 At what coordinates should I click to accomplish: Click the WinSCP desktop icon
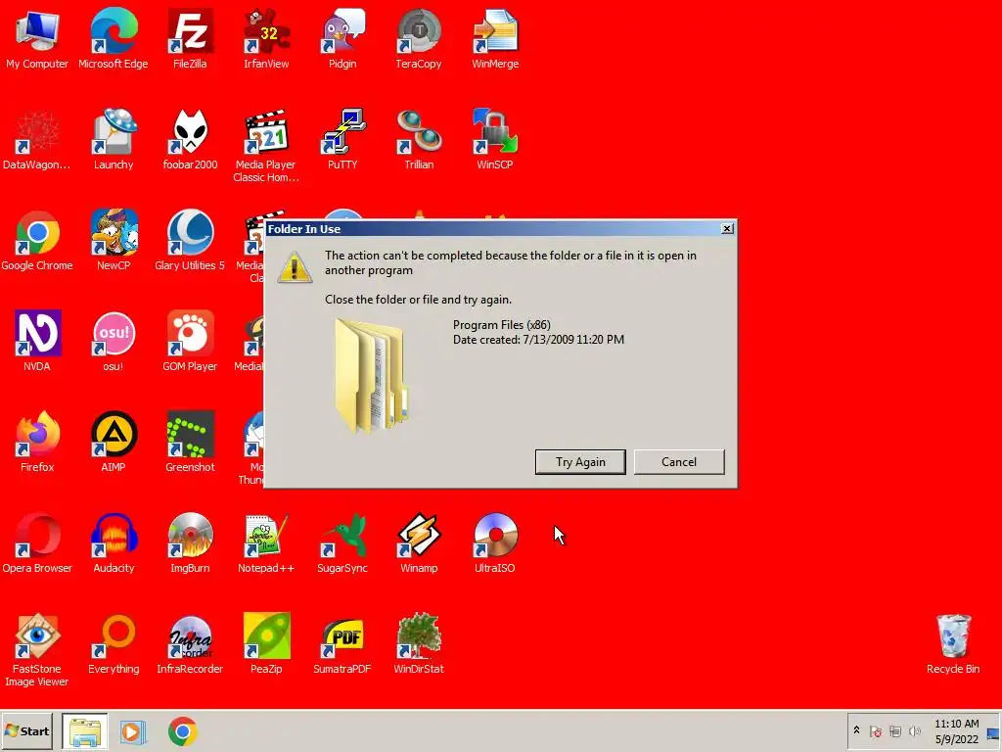[x=495, y=140]
